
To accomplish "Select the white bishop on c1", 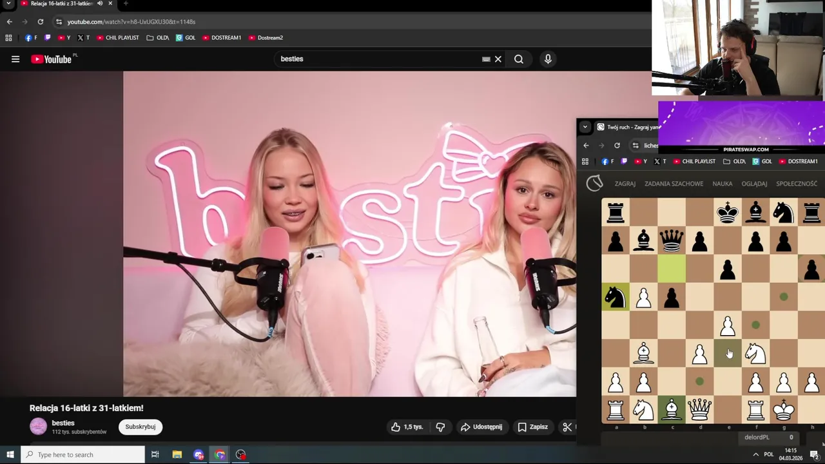I will point(672,409).
